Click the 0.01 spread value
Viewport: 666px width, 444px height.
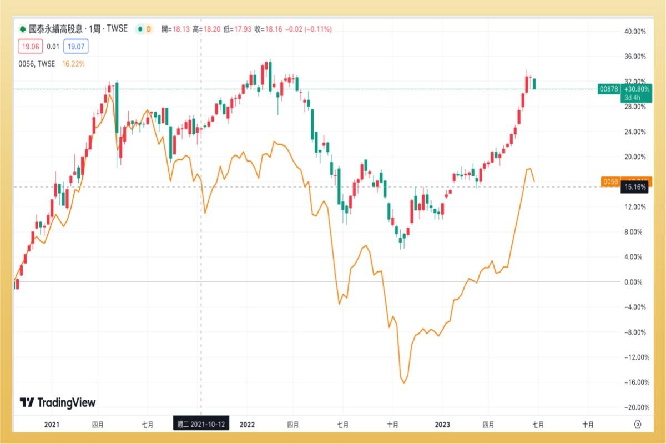[52, 47]
